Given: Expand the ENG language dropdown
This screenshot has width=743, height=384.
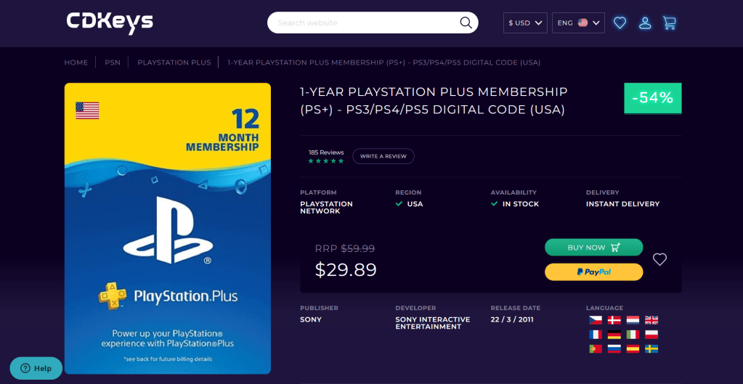Looking at the screenshot, I should (578, 23).
